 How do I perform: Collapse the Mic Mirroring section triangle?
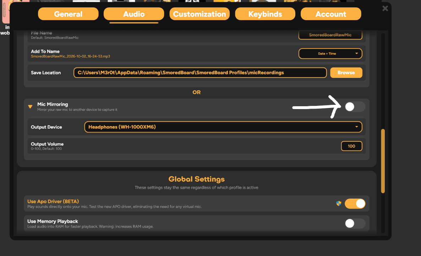click(30, 107)
